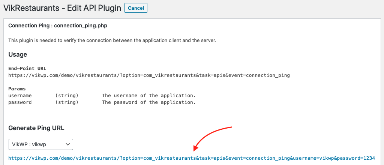This screenshot has width=384, height=165.
Task: Click the 'VikRestaurants - Edit API Plugin' page title
Action: point(62,8)
